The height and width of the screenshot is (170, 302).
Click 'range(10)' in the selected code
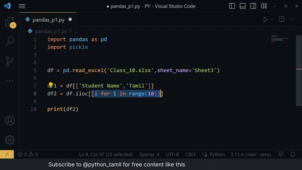[x=143, y=93]
